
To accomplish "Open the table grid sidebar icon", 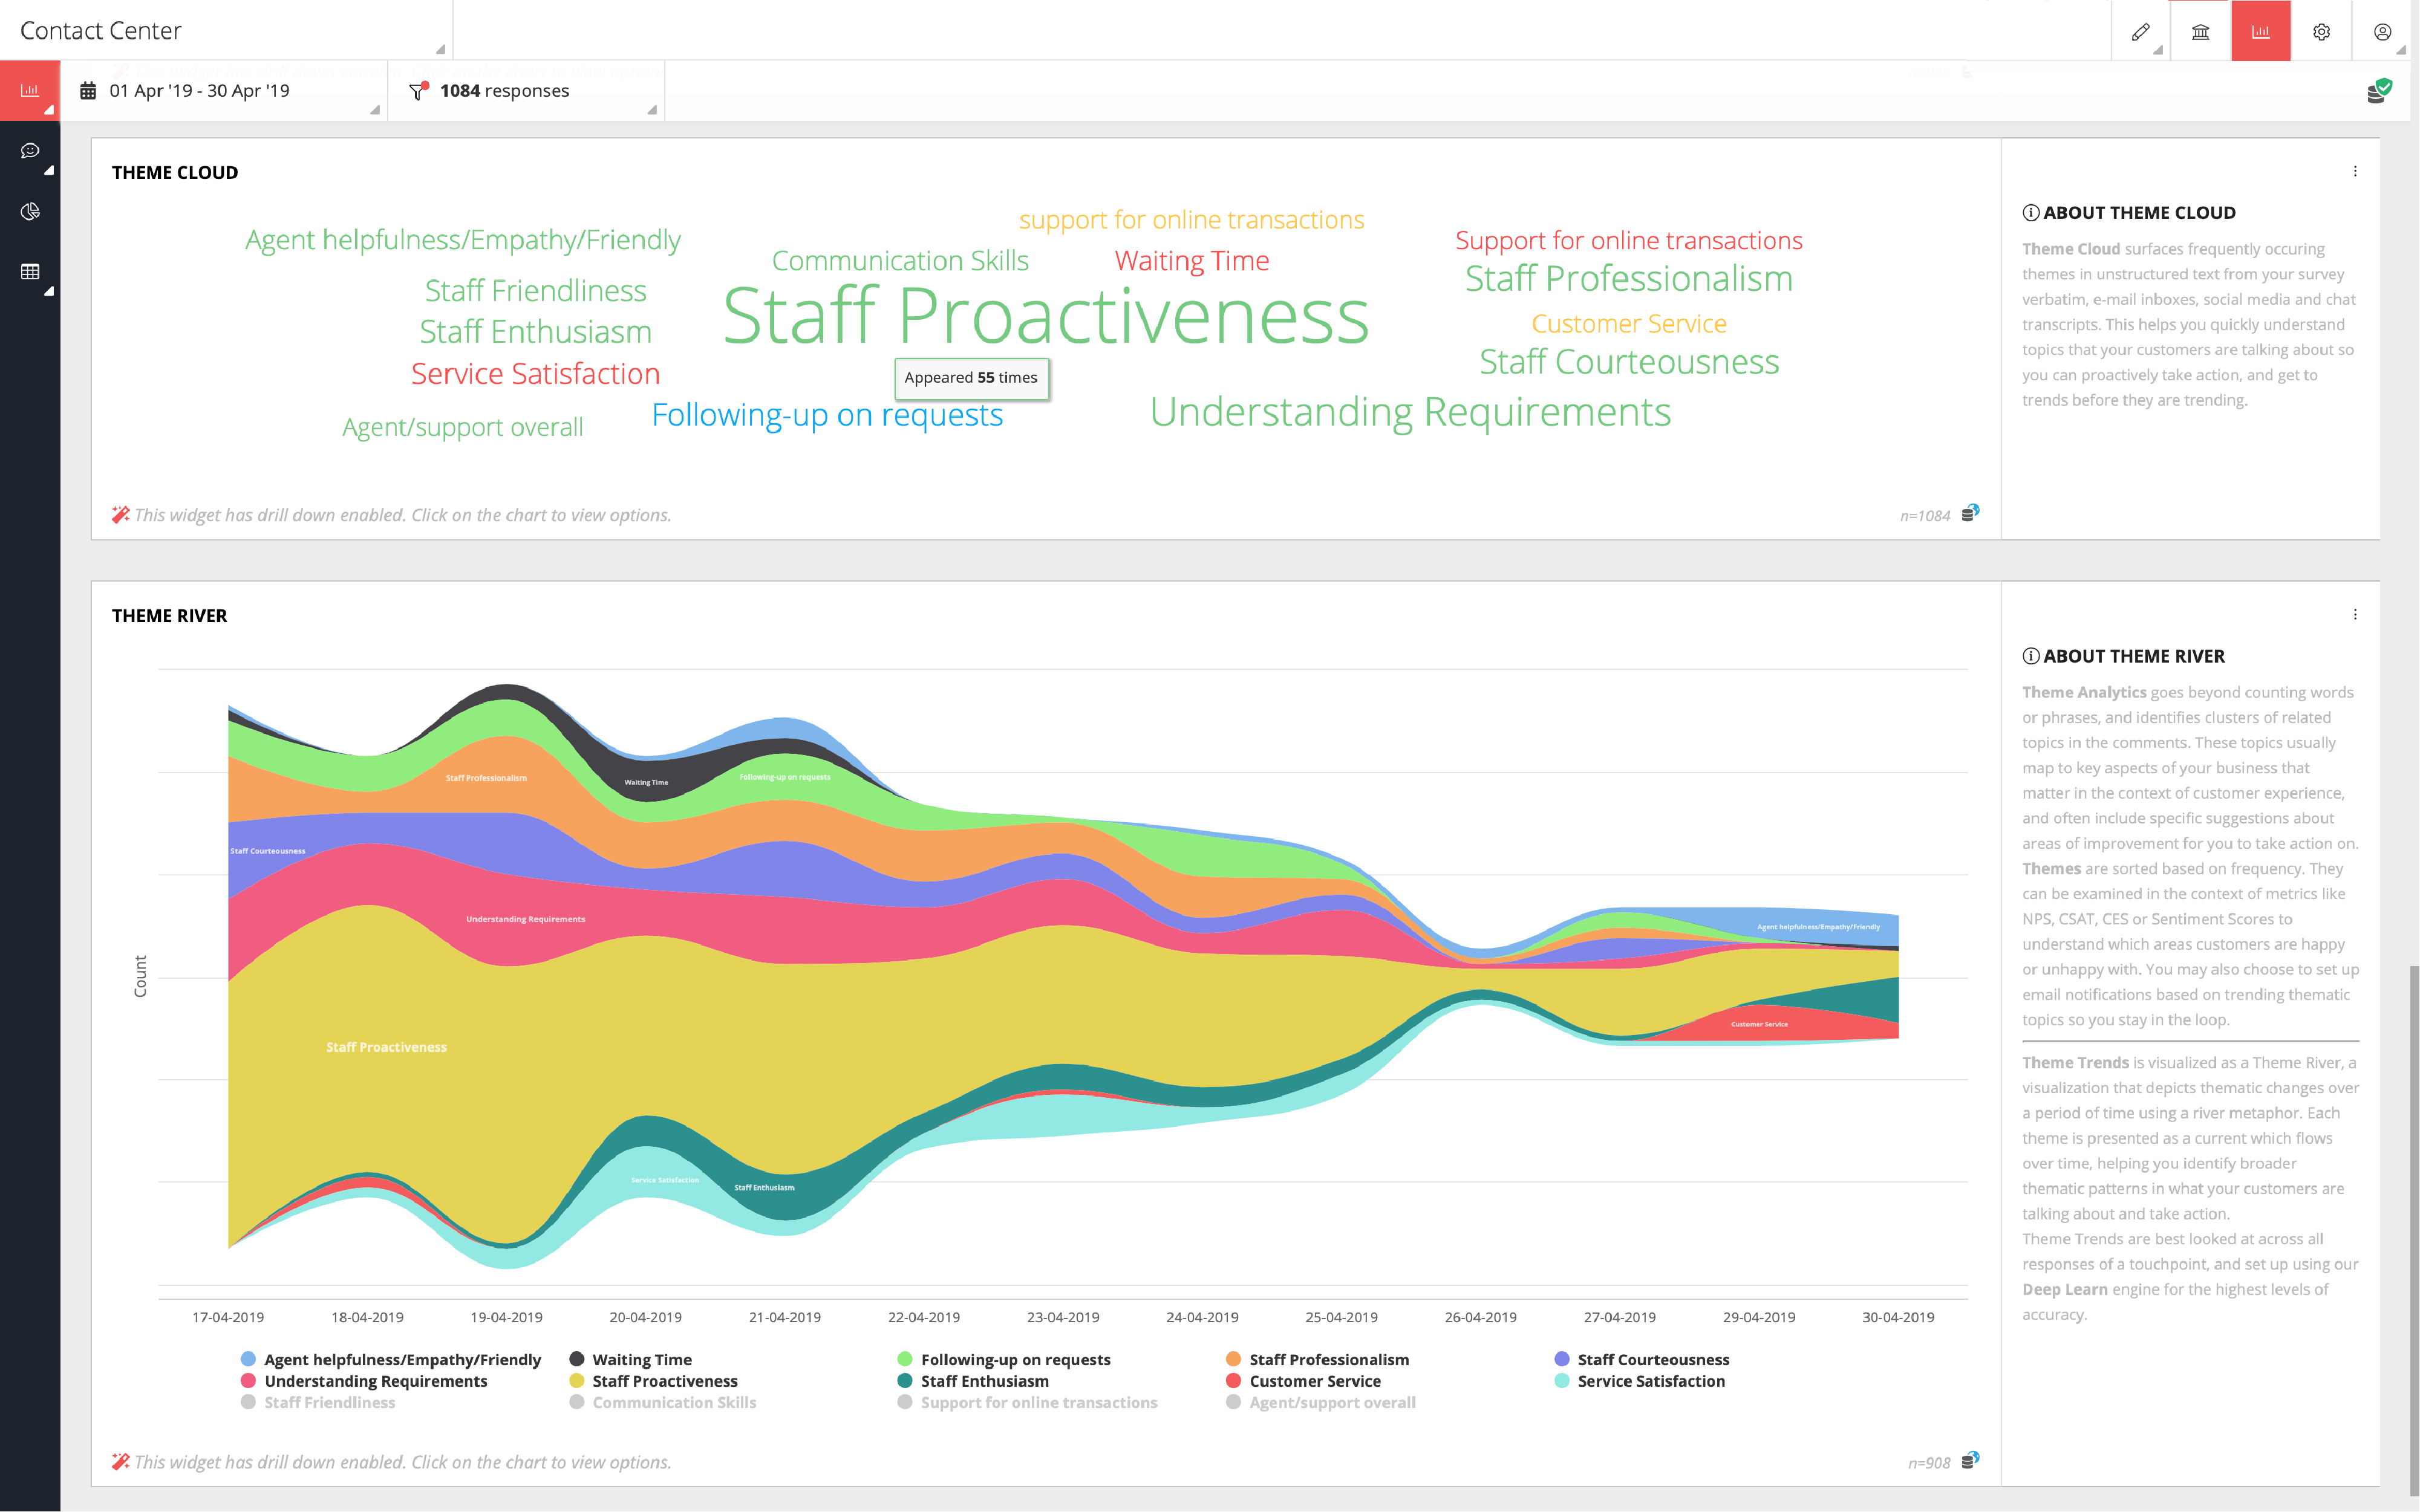I will 30,272.
